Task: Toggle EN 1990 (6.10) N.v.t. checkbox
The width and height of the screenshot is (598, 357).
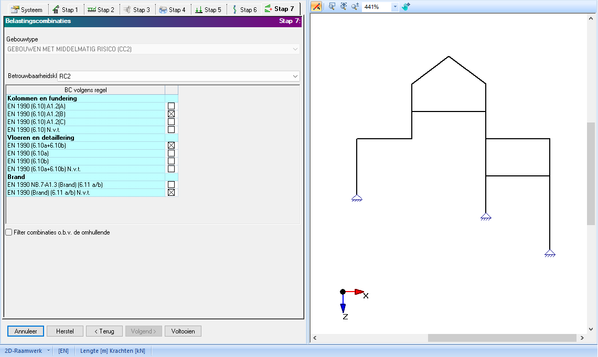Action: point(171,130)
